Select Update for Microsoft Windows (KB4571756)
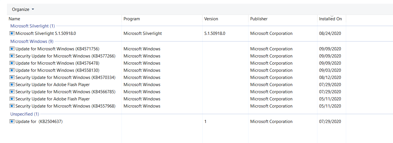 pyautogui.click(x=57, y=49)
